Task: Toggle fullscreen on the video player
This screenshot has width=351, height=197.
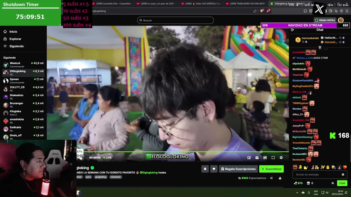Action: point(273,158)
